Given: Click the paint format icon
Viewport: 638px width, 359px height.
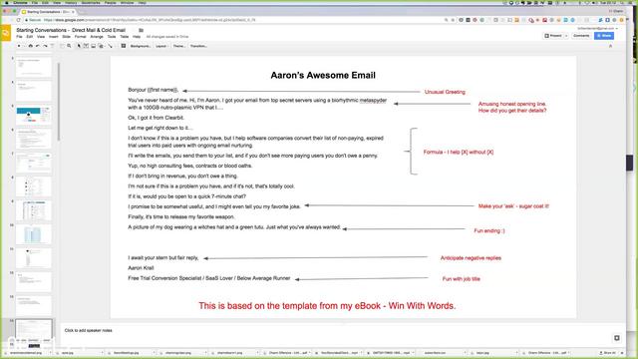Looking at the screenshot, I should [x=52, y=46].
